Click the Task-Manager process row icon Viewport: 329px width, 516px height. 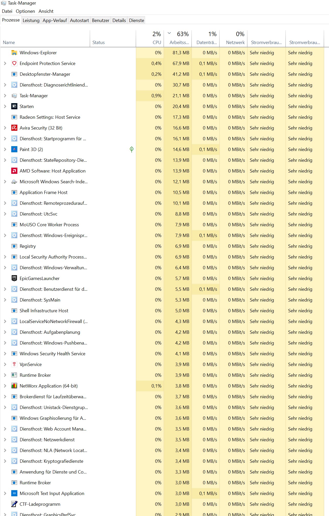coord(14,96)
